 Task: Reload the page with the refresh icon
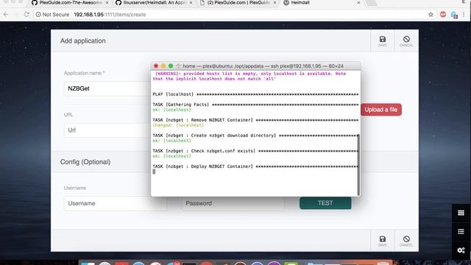pos(26,15)
